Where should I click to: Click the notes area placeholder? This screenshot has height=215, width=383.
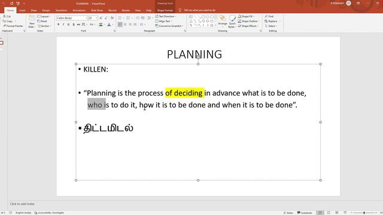(22, 204)
